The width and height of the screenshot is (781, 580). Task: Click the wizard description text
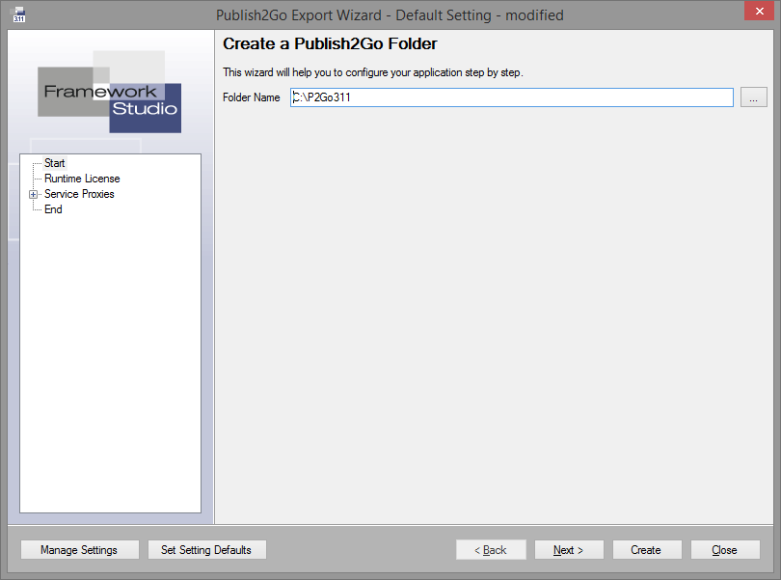(x=372, y=72)
